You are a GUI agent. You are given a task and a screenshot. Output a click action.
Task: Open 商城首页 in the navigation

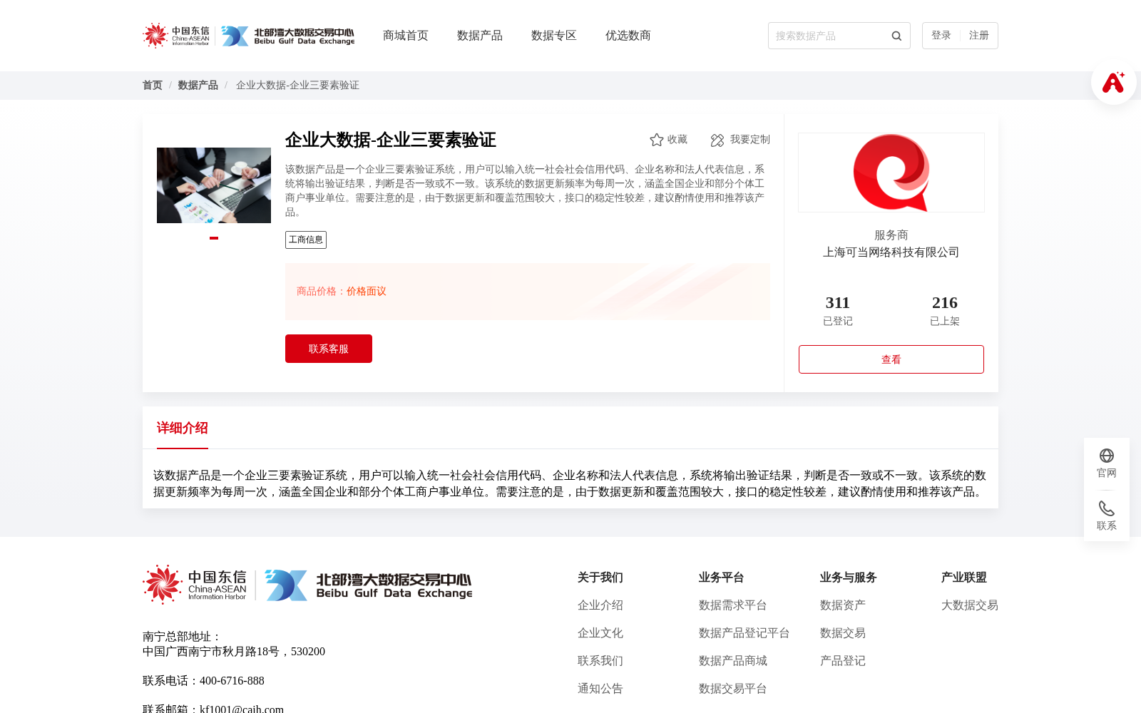(x=406, y=36)
